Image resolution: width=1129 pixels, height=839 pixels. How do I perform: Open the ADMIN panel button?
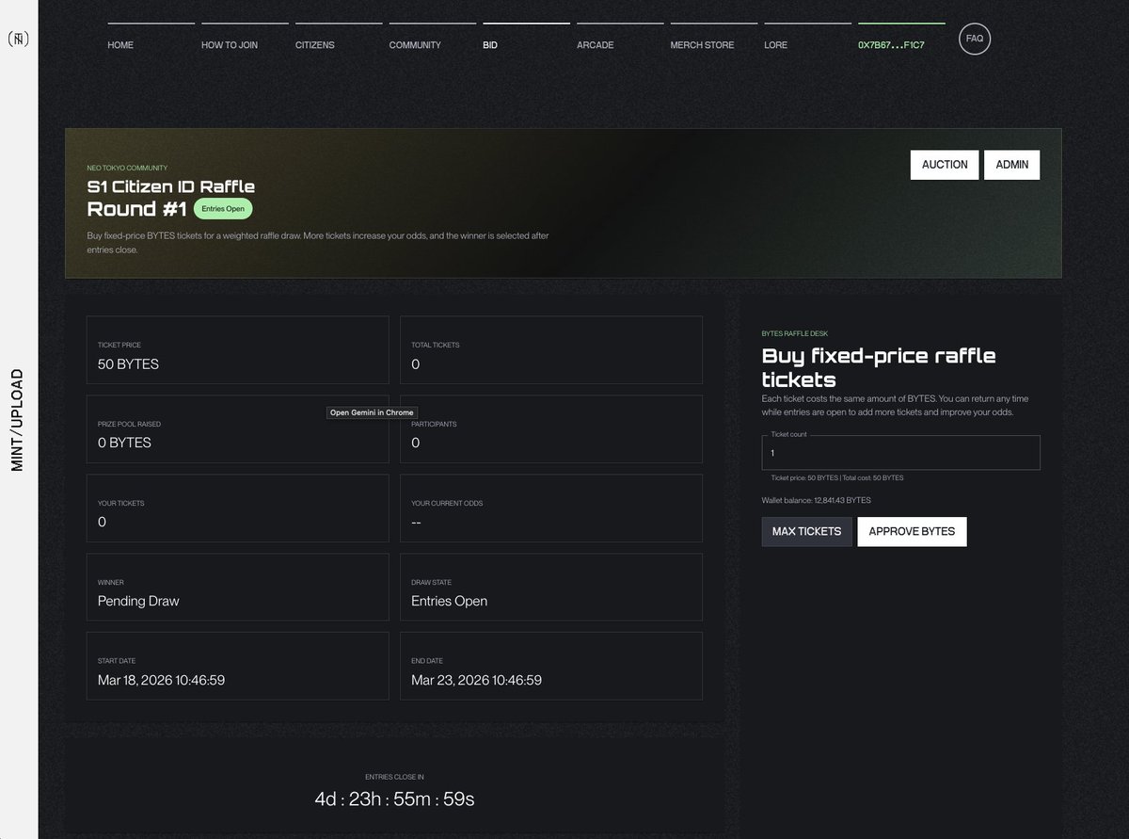click(x=1012, y=164)
